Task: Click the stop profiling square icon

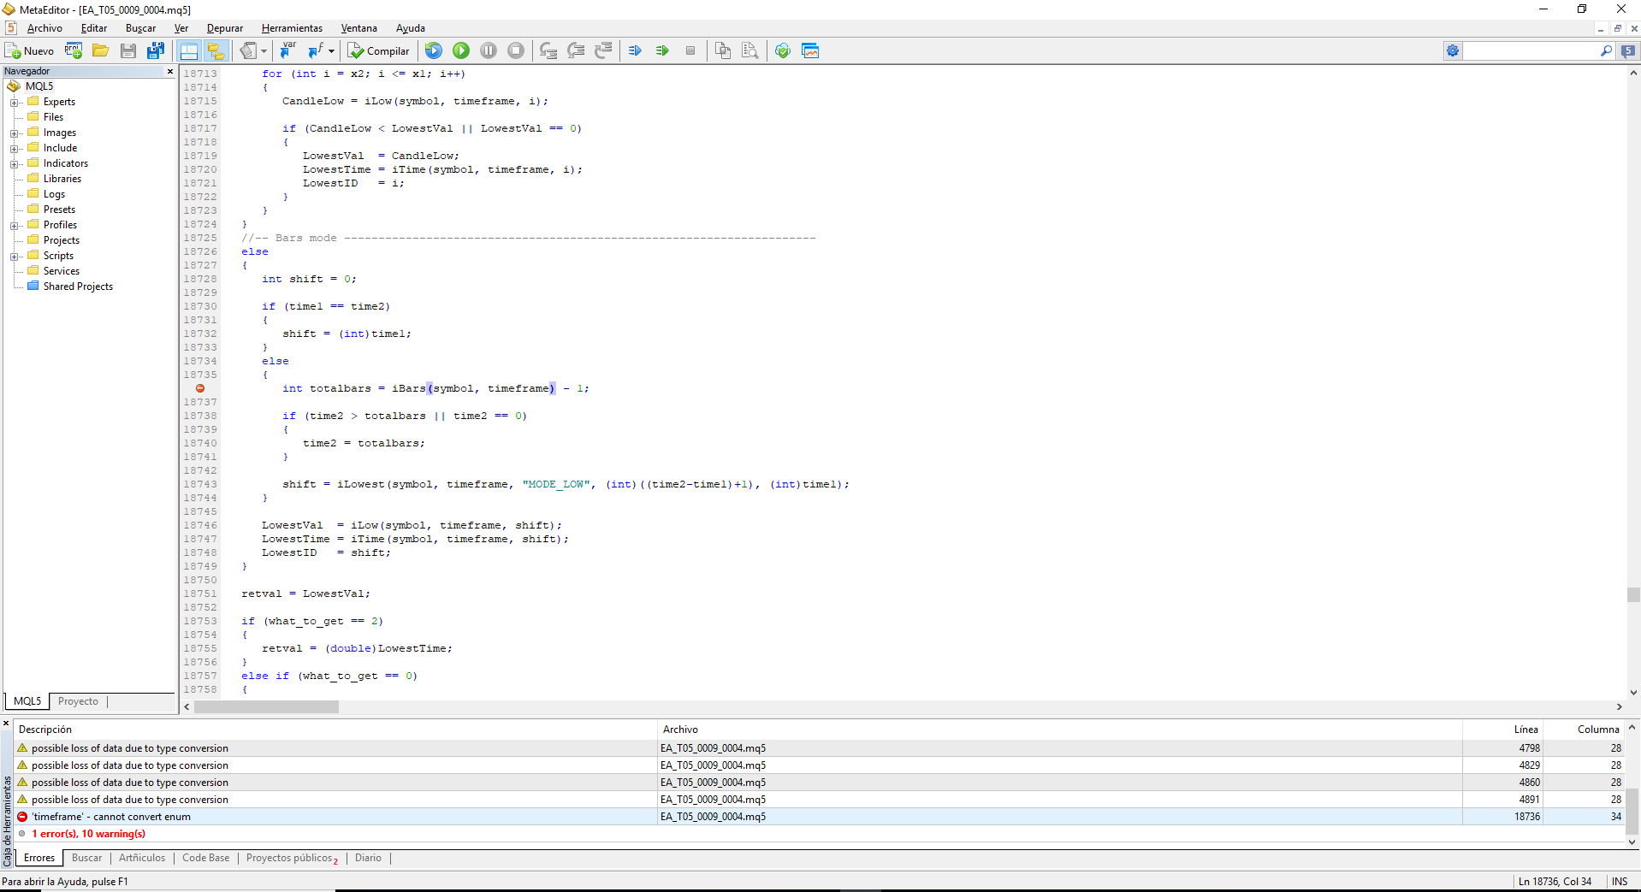Action: click(x=690, y=51)
